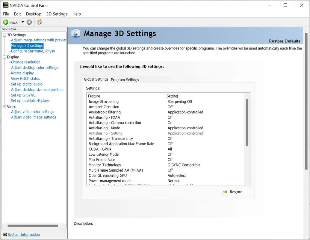Switch to the Program Settings tab
310x240 pixels.
tap(125, 80)
